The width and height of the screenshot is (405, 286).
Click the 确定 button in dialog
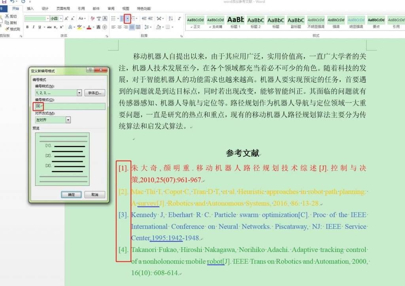71,195
